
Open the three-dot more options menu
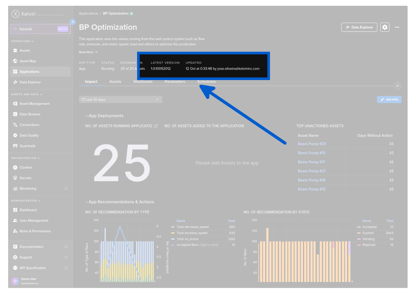pyautogui.click(x=397, y=27)
